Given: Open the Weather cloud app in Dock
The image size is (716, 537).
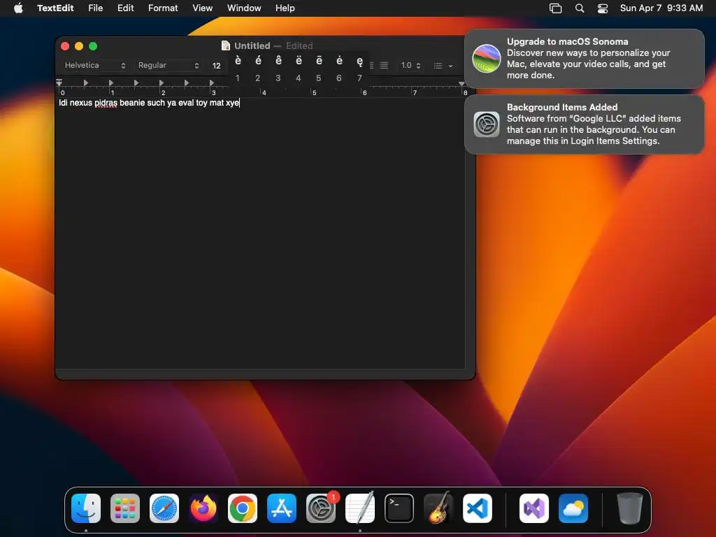Looking at the screenshot, I should (x=573, y=508).
